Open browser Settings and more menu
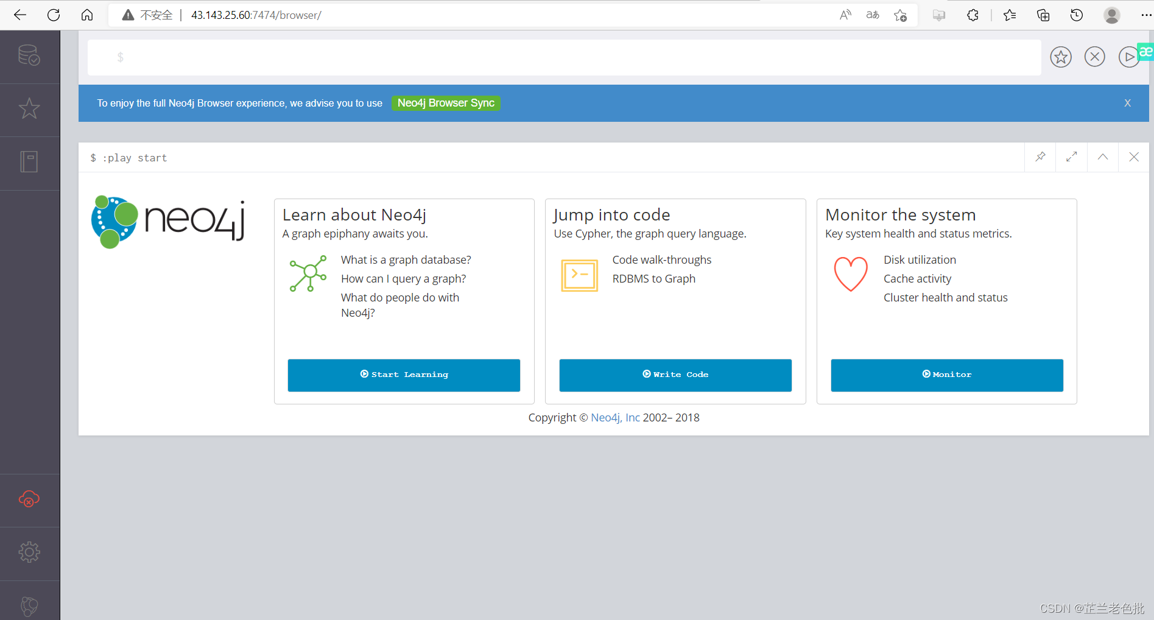 tap(1145, 15)
